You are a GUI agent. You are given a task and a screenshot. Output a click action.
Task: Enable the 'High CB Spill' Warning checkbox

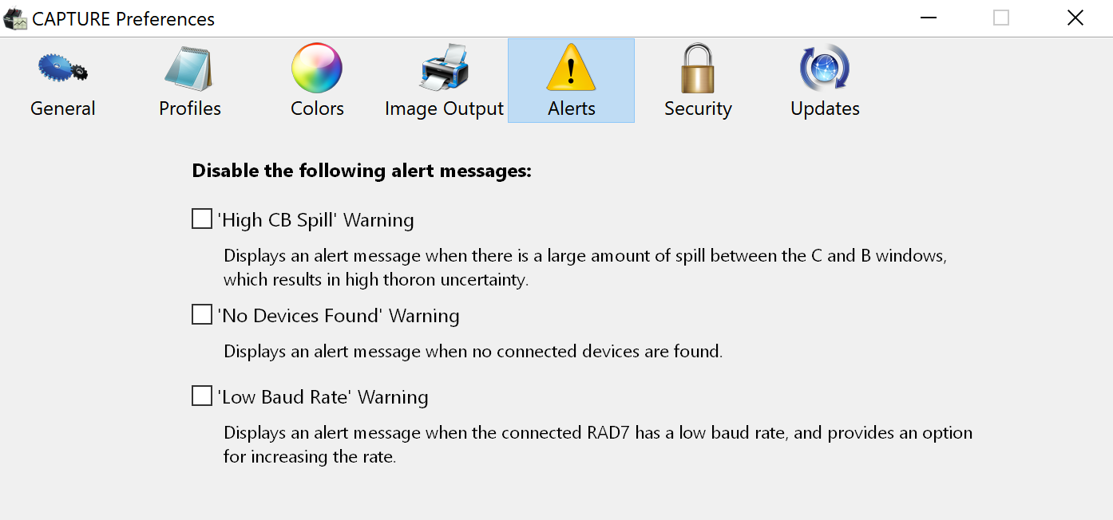pos(202,219)
